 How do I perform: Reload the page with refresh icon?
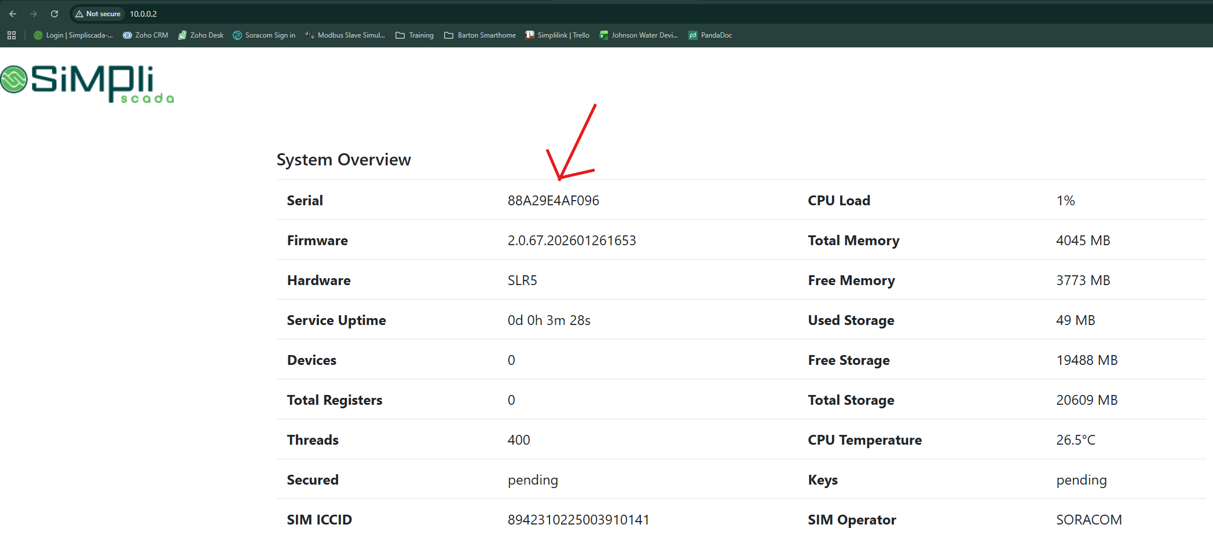coord(54,14)
